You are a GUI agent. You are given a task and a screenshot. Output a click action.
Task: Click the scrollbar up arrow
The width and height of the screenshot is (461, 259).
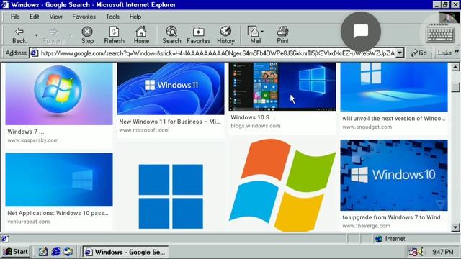(455, 67)
